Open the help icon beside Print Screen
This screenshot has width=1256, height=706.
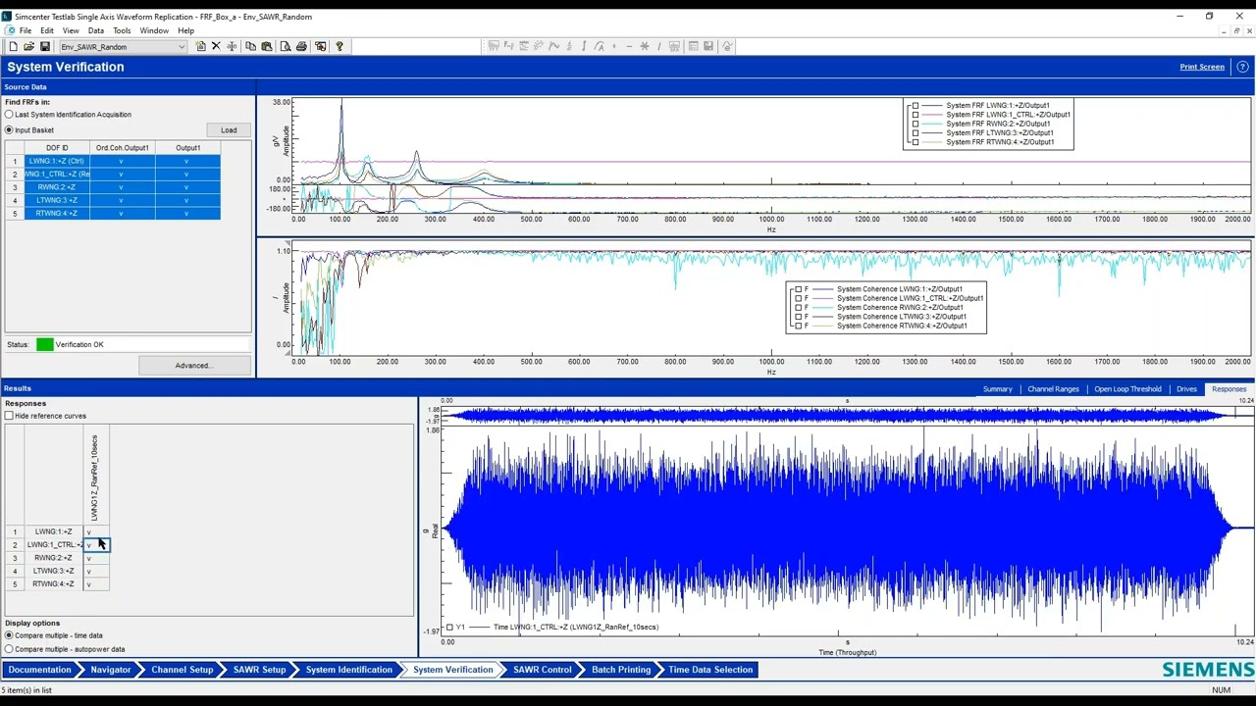click(1242, 67)
